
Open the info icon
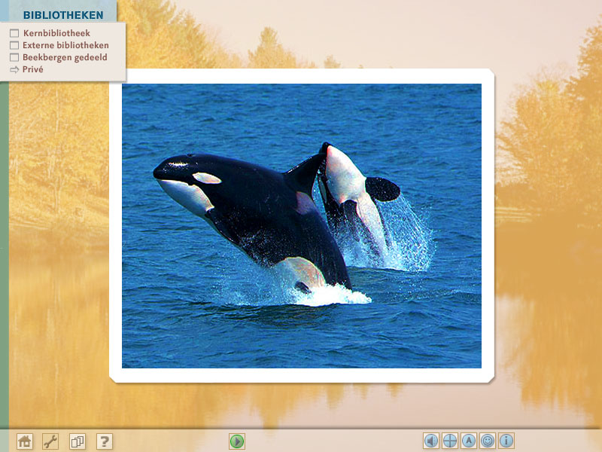pos(506,441)
